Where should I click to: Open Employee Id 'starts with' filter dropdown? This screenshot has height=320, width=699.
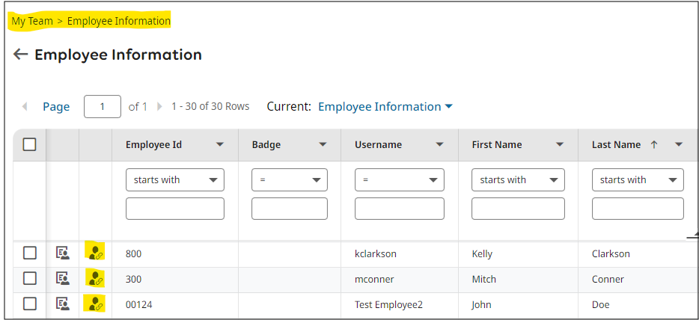coord(175,180)
